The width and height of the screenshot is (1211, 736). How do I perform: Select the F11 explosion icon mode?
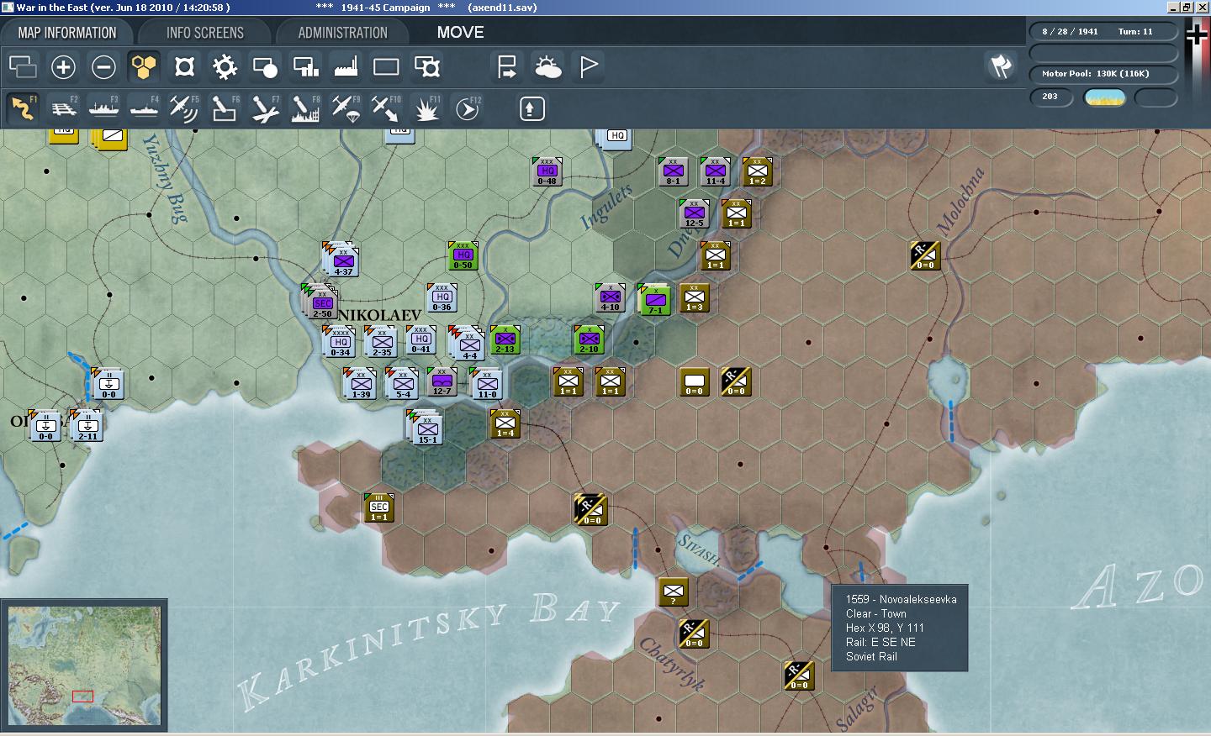click(426, 108)
